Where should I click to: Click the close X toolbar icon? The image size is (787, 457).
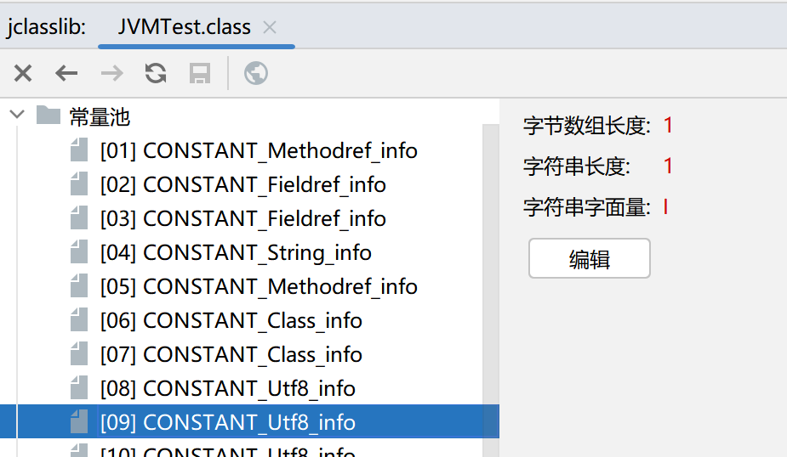23,73
